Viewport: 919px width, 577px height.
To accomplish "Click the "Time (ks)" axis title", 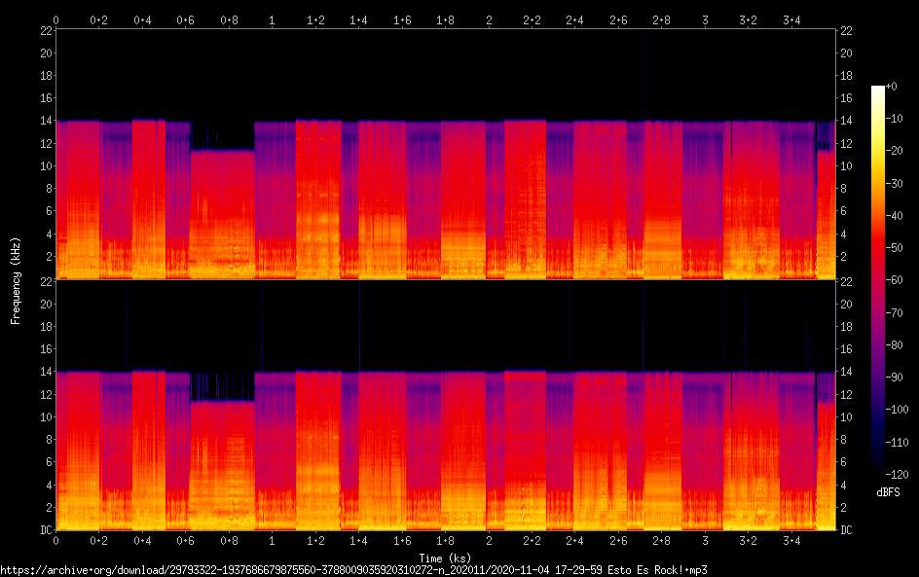I will (445, 558).
